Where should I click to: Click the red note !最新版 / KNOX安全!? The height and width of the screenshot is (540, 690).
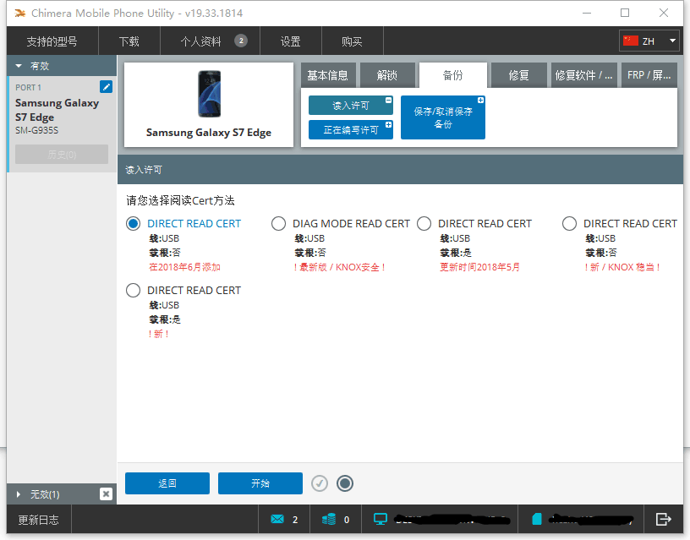click(x=340, y=267)
